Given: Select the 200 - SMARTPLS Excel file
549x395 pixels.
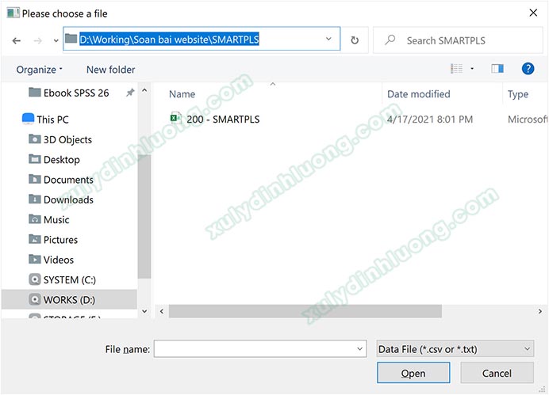Looking at the screenshot, I should (x=222, y=120).
